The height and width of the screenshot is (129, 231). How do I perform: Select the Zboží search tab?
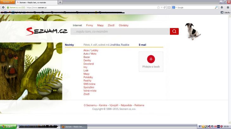111,25
